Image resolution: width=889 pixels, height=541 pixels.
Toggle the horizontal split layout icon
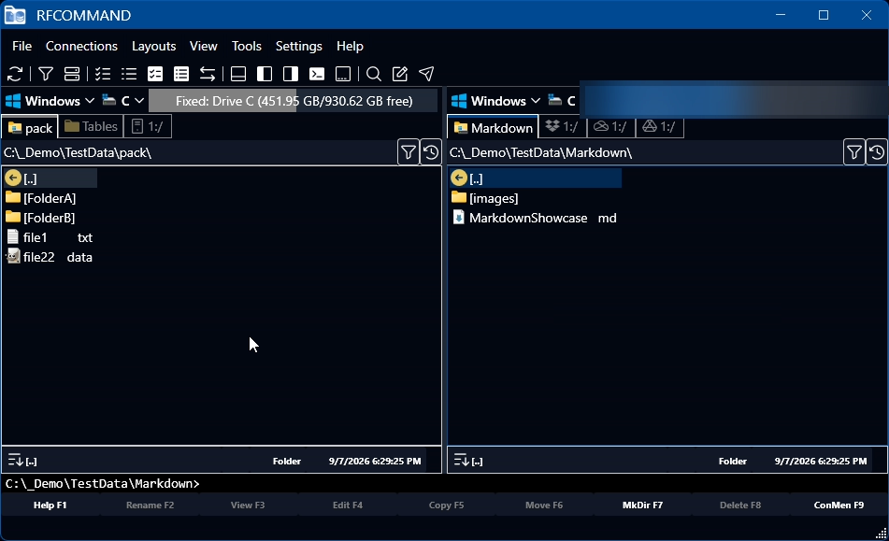238,74
